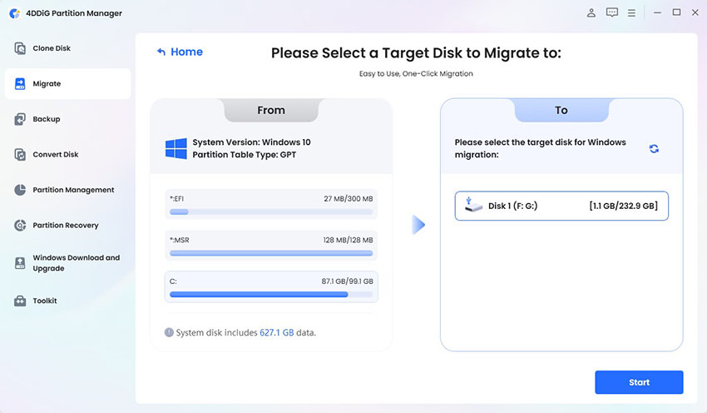Click the Windows Download and Upgrade icon
Screen dimensions: 707x413
pyautogui.click(x=20, y=263)
